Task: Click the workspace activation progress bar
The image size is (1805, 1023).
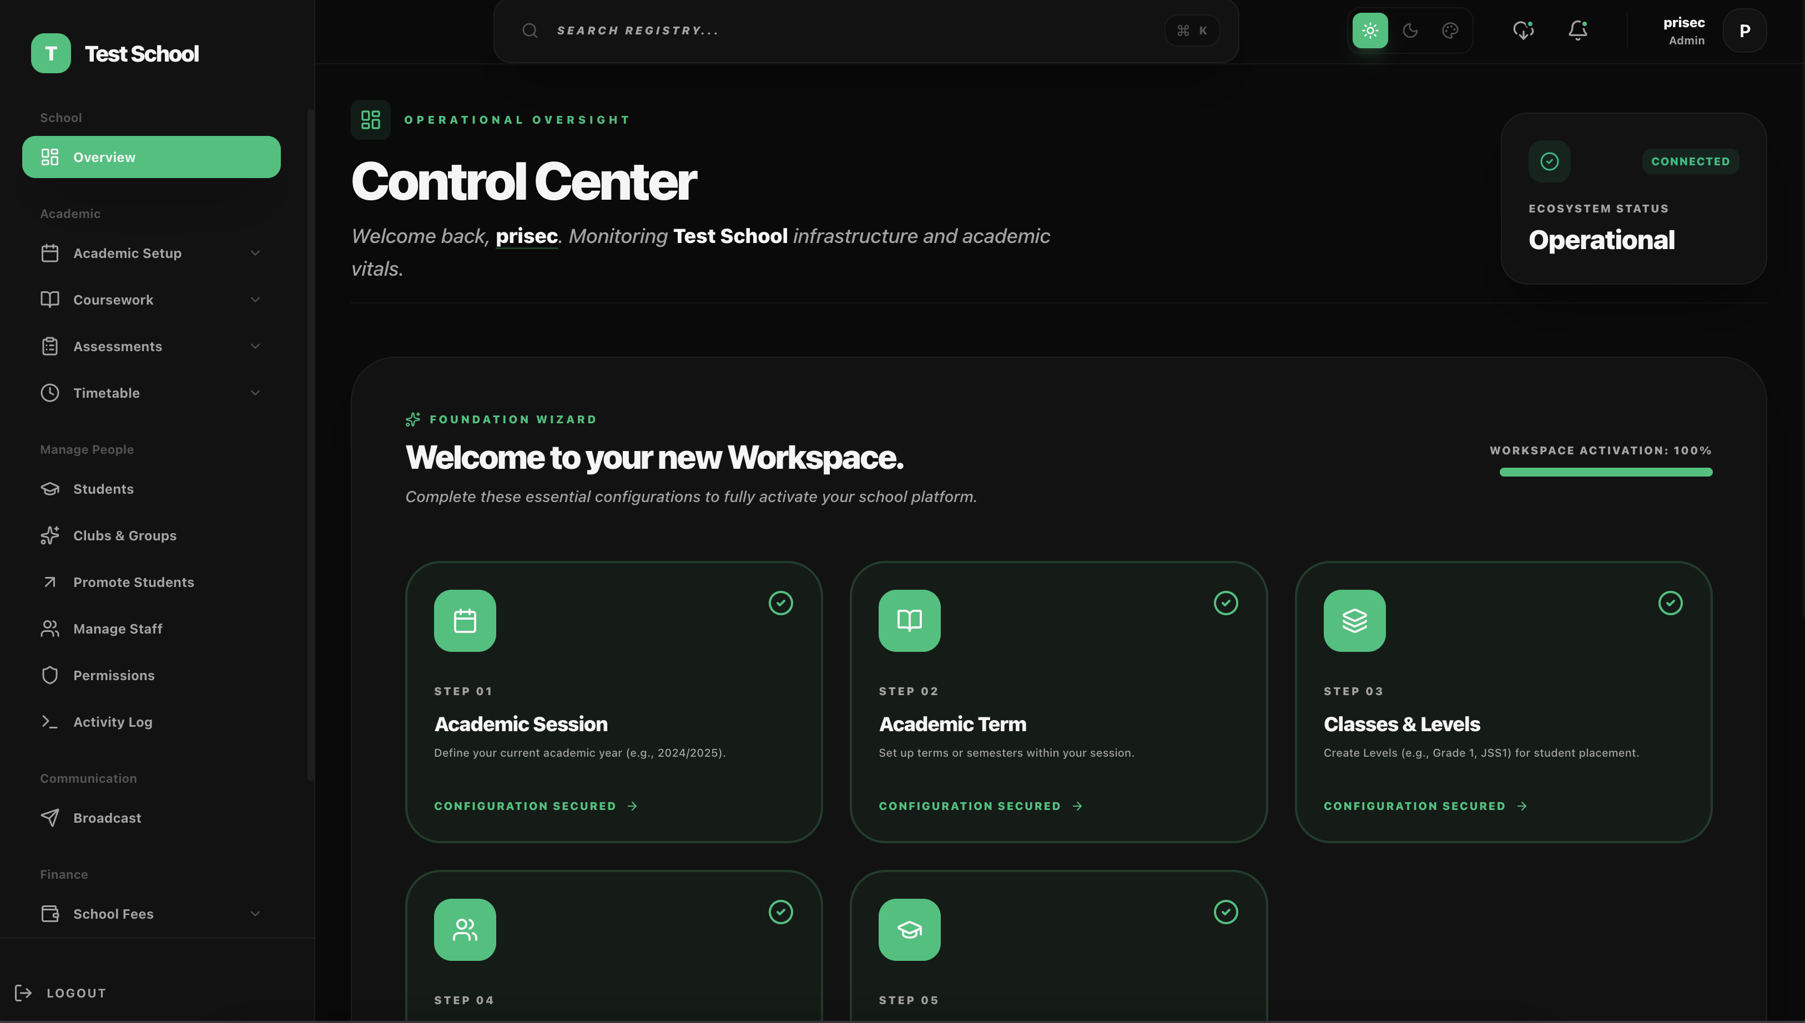Action: tap(1606, 472)
